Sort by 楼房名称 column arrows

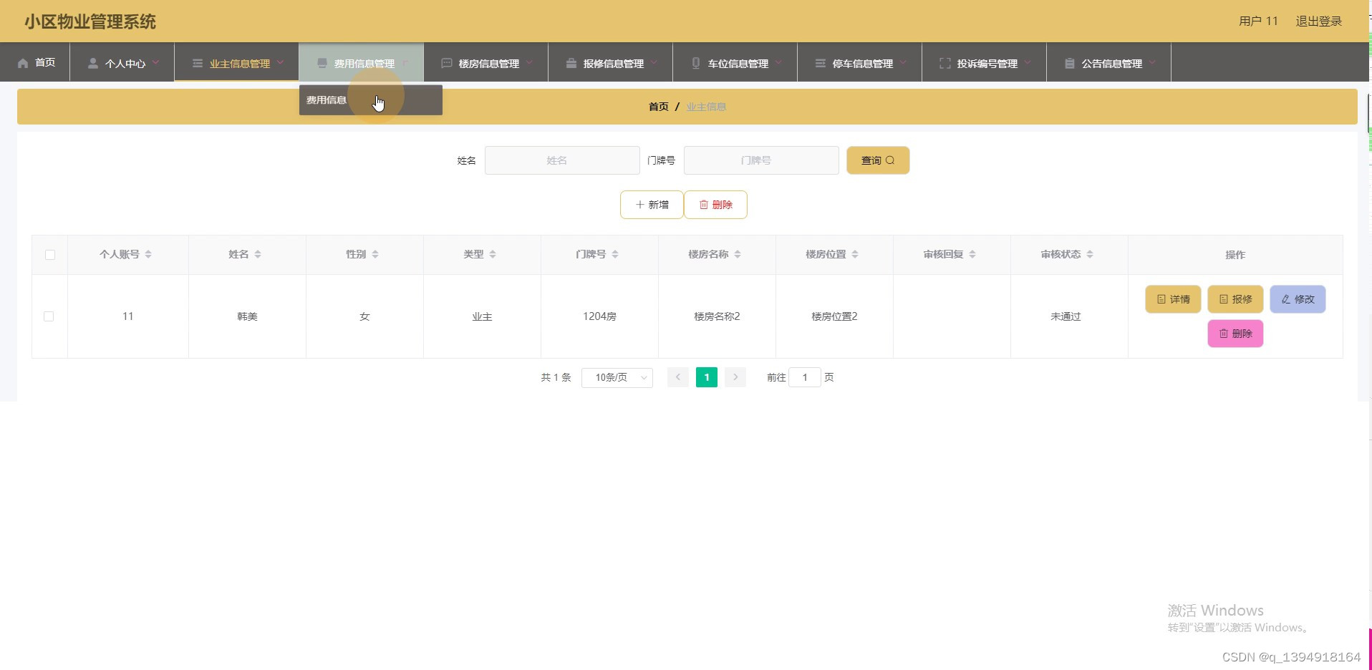(738, 254)
